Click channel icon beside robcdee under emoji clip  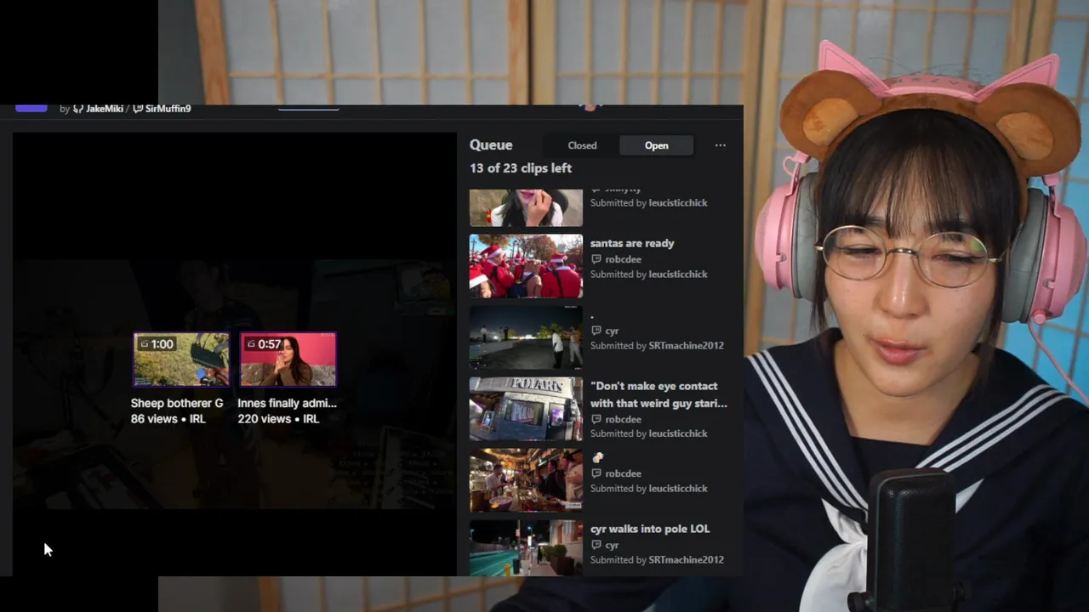(596, 473)
